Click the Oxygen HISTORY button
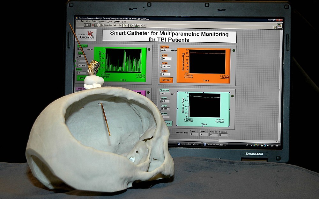Screen dimensions: 319x199 coord(166,80)
